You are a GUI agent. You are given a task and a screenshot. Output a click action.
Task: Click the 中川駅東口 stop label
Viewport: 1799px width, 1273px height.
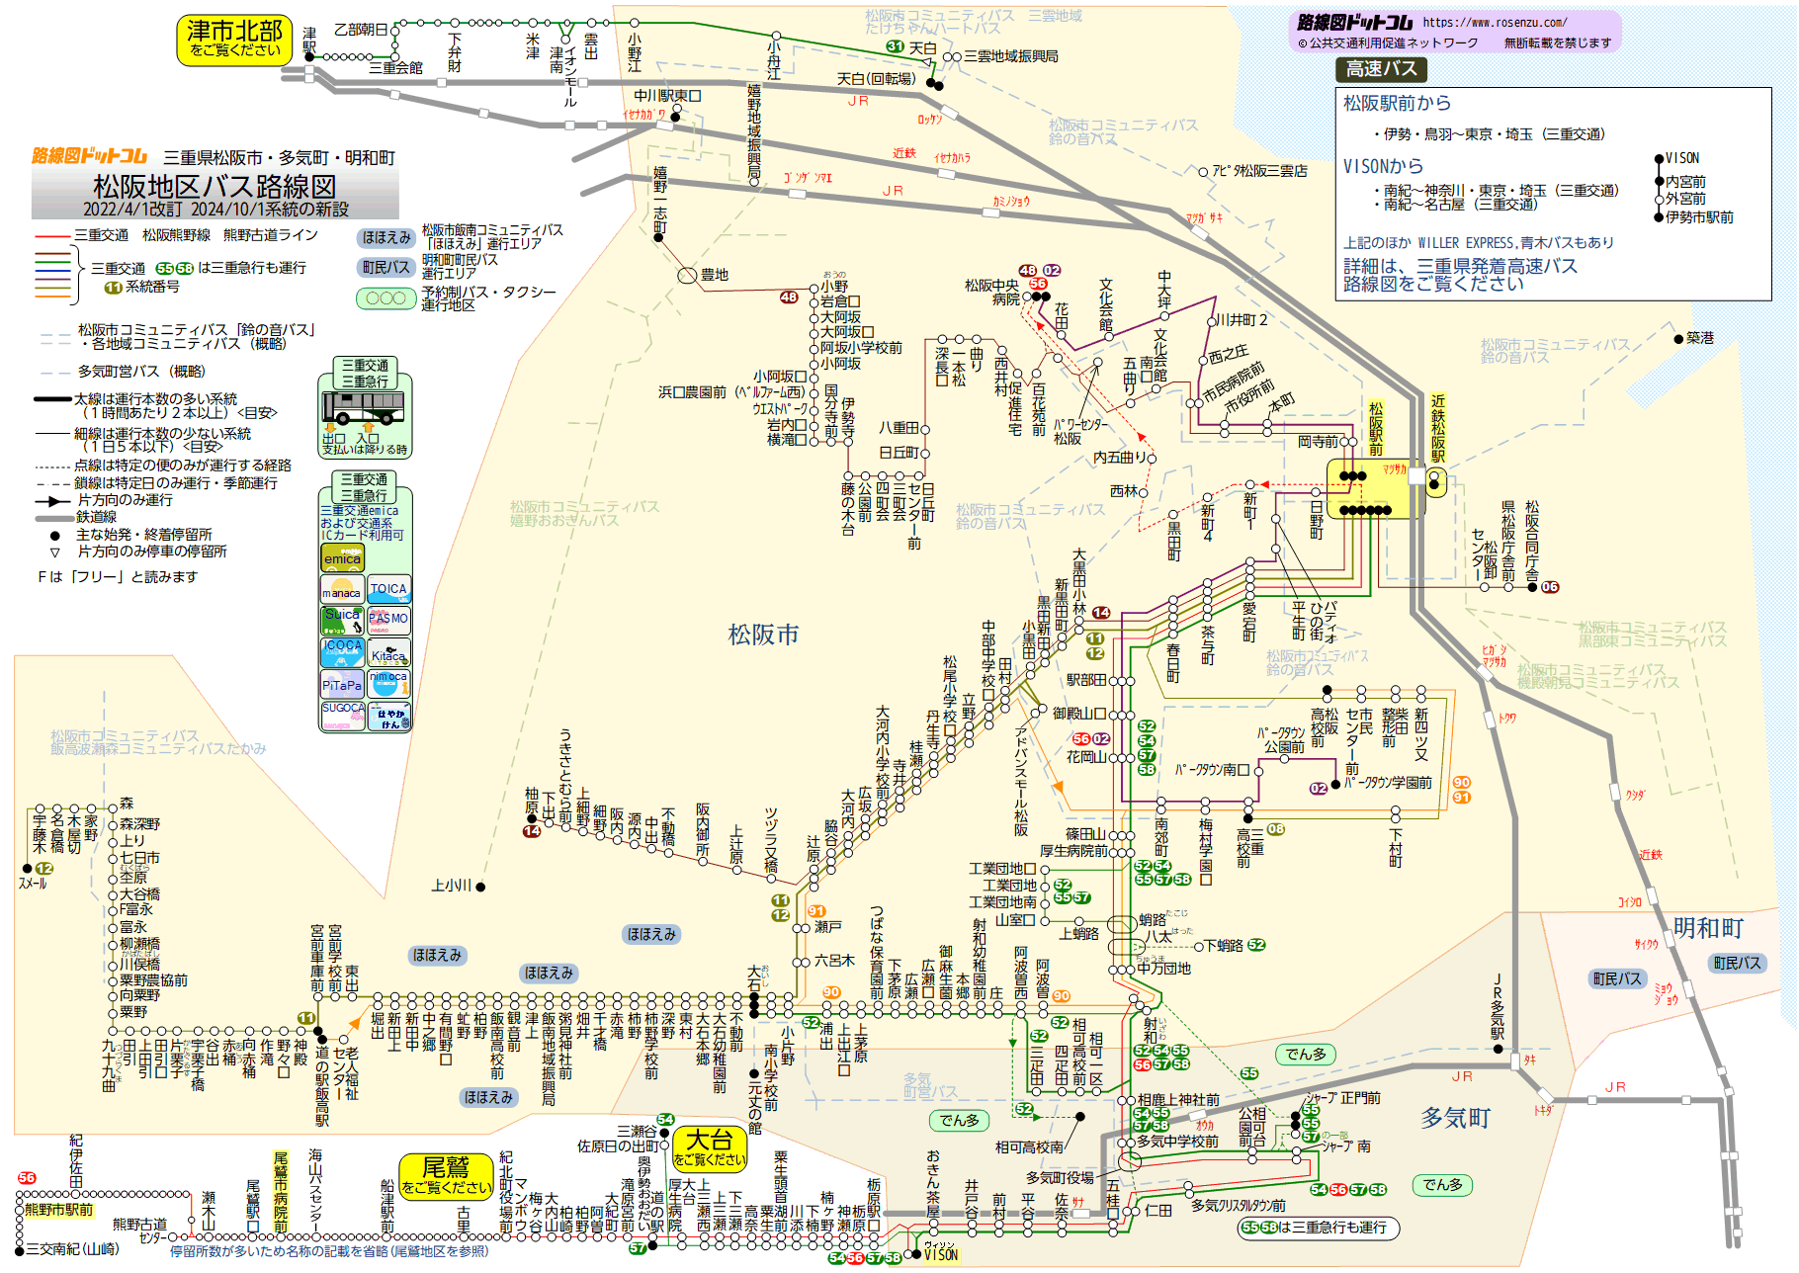click(667, 96)
